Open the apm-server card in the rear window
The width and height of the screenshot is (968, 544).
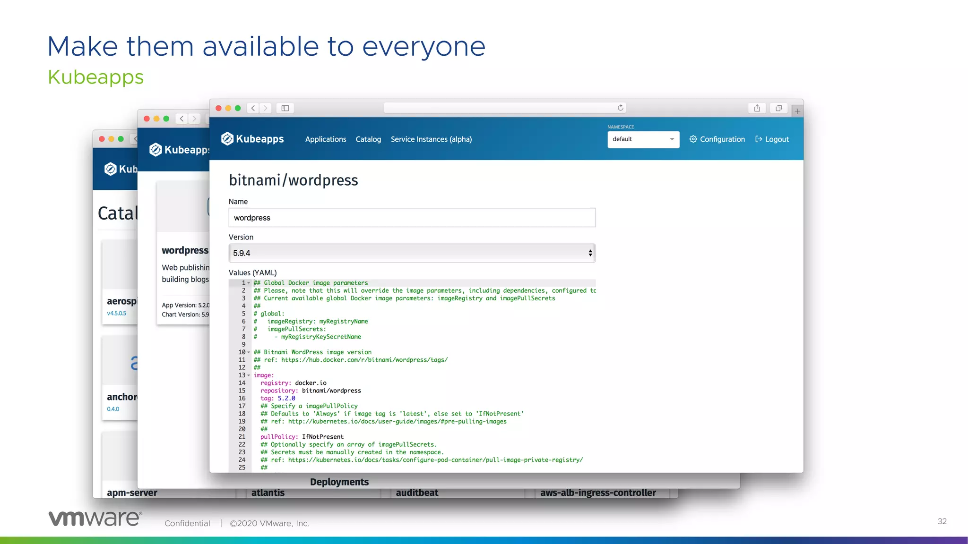tap(132, 493)
